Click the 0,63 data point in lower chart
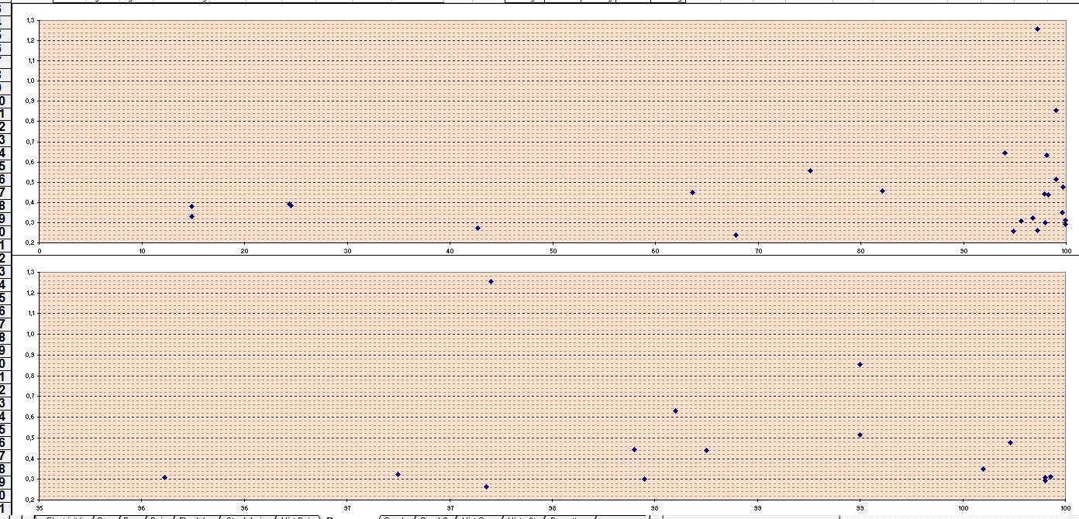This screenshot has width=1079, height=519. pos(675,411)
